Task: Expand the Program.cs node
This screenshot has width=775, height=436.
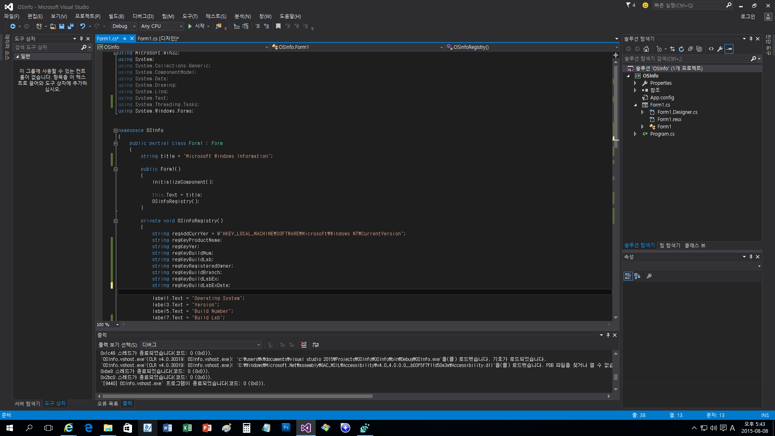Action: 635,134
